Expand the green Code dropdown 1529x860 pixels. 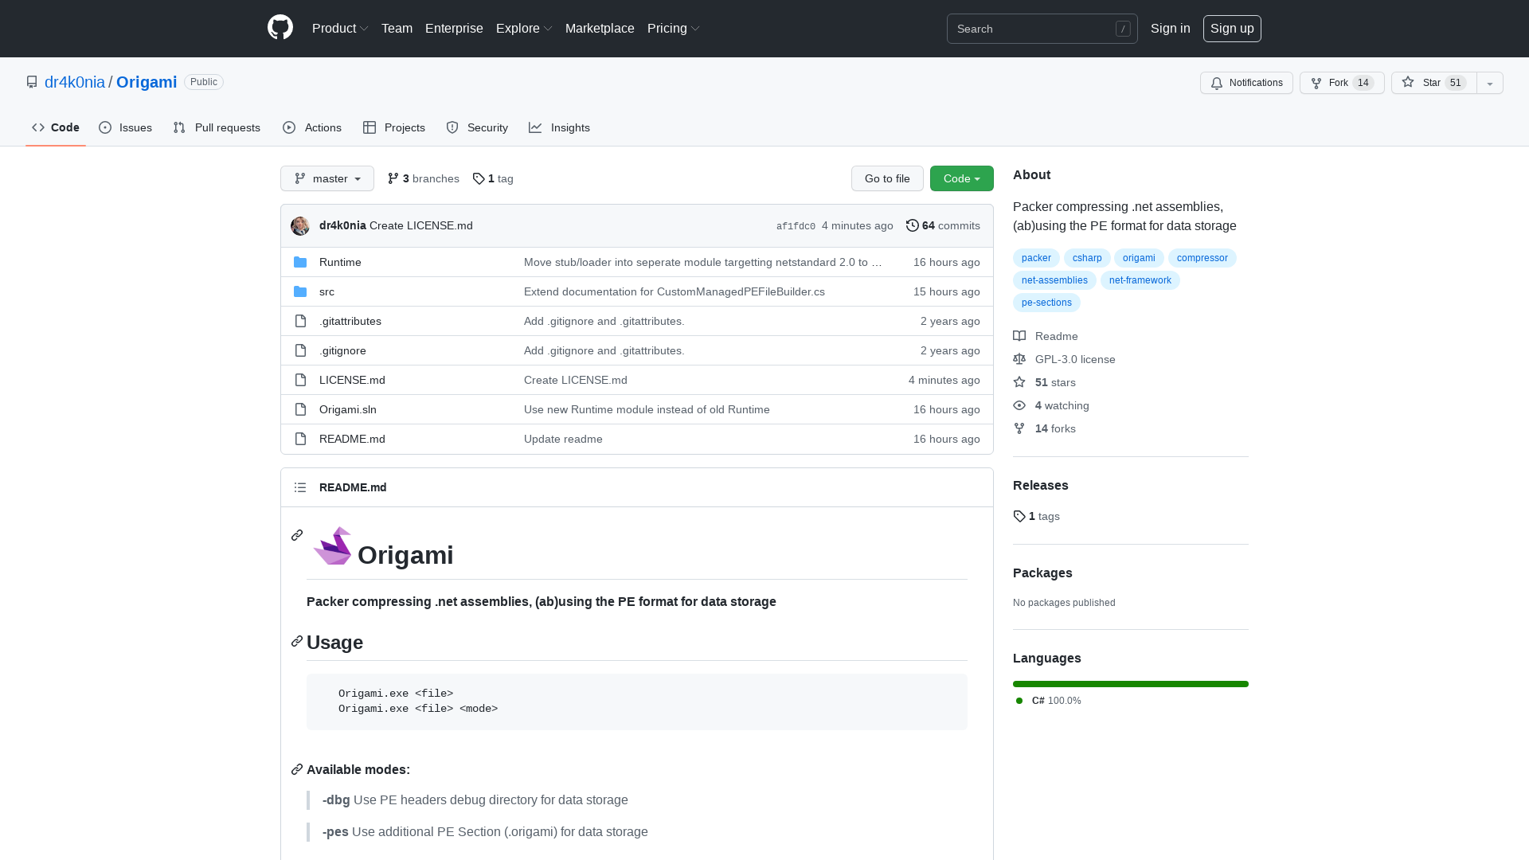click(961, 178)
